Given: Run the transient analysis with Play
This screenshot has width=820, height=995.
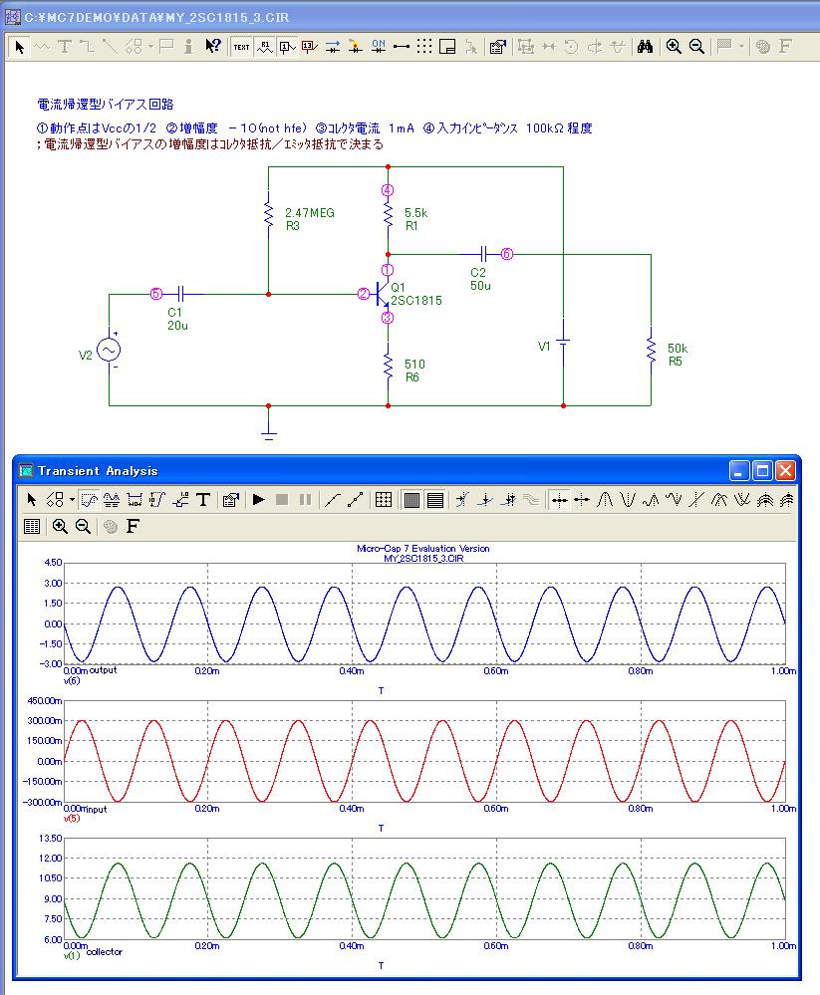Looking at the screenshot, I should pos(258,500).
